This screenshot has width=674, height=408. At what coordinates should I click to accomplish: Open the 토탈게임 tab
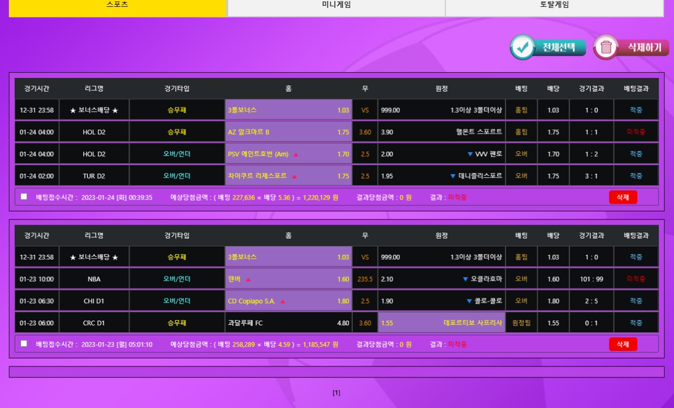click(x=554, y=5)
